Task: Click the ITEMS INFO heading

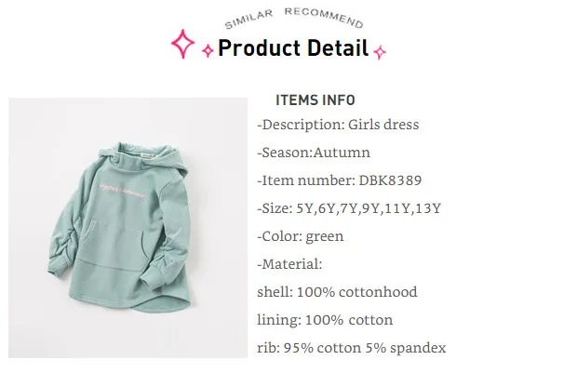Action: coord(315,100)
